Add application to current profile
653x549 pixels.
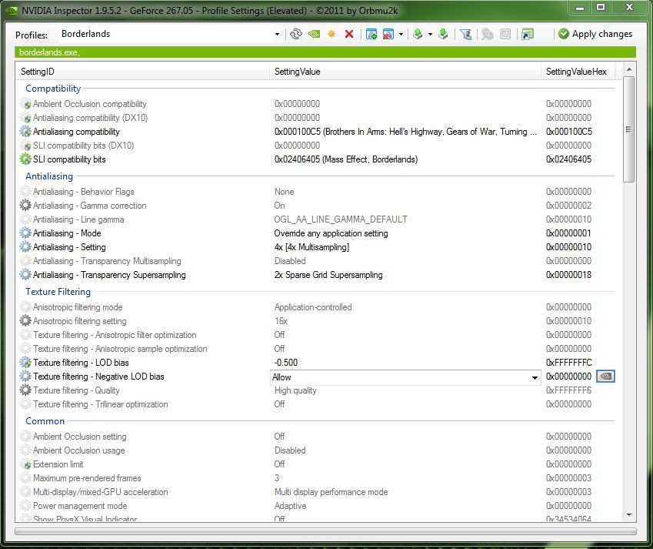371,34
